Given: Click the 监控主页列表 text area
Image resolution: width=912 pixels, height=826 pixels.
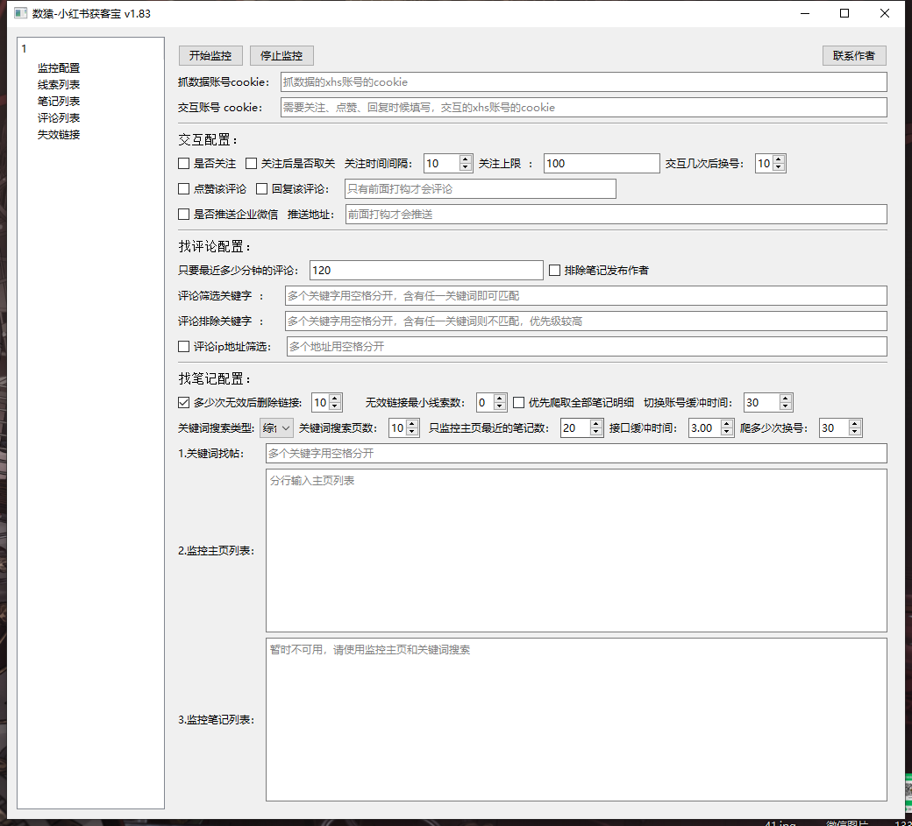Looking at the screenshot, I should (576, 550).
